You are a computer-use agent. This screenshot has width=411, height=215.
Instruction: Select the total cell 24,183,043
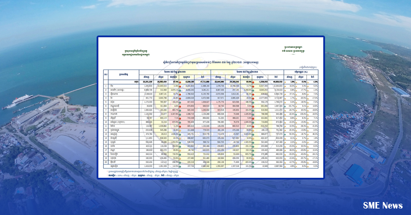click(234, 82)
